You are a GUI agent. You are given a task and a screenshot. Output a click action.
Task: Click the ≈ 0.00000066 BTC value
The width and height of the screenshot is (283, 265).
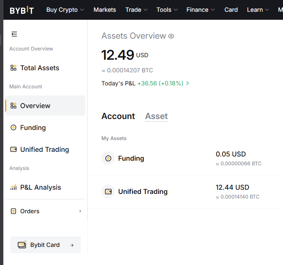click(238, 164)
